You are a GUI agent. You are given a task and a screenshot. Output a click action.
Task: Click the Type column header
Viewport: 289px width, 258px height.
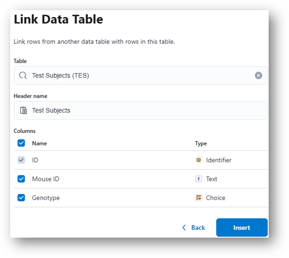201,144
